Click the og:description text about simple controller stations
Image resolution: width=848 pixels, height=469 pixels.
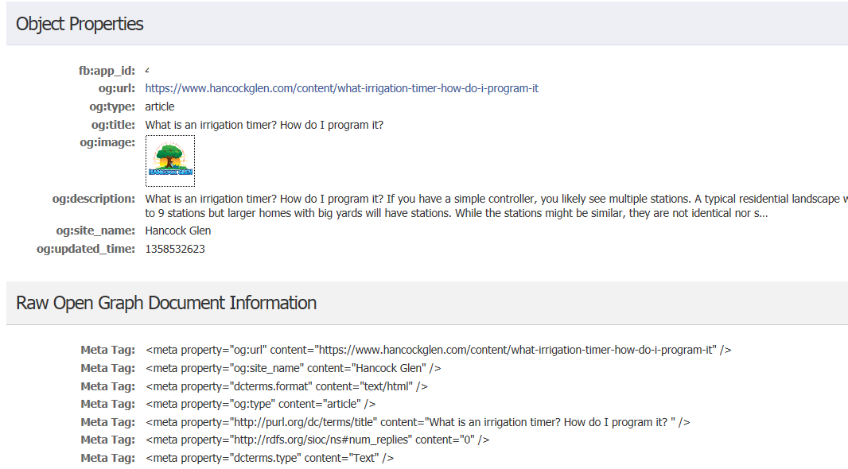click(496, 206)
